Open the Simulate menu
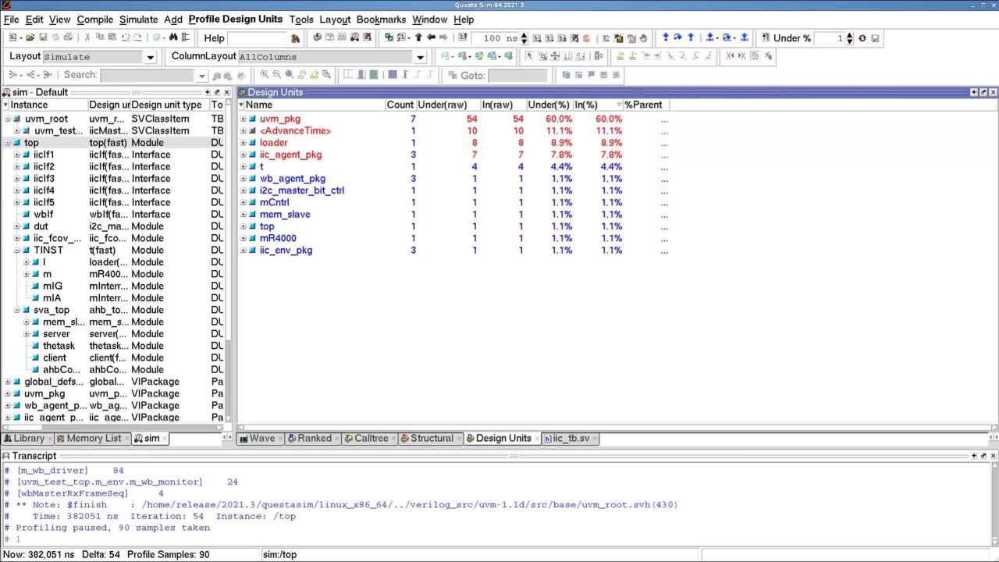This screenshot has height=562, width=999. pos(138,20)
